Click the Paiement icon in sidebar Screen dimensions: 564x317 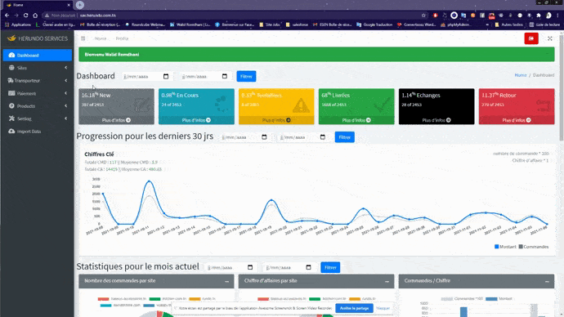click(x=11, y=93)
